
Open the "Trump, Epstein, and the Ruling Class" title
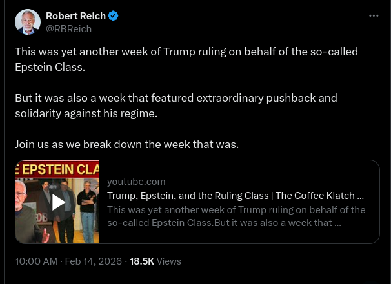(x=235, y=195)
